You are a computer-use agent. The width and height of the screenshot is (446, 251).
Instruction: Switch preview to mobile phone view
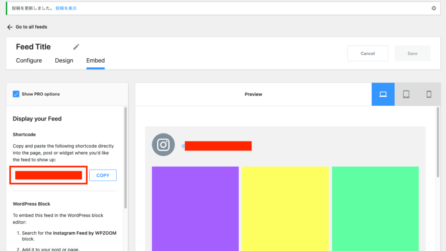[429, 94]
